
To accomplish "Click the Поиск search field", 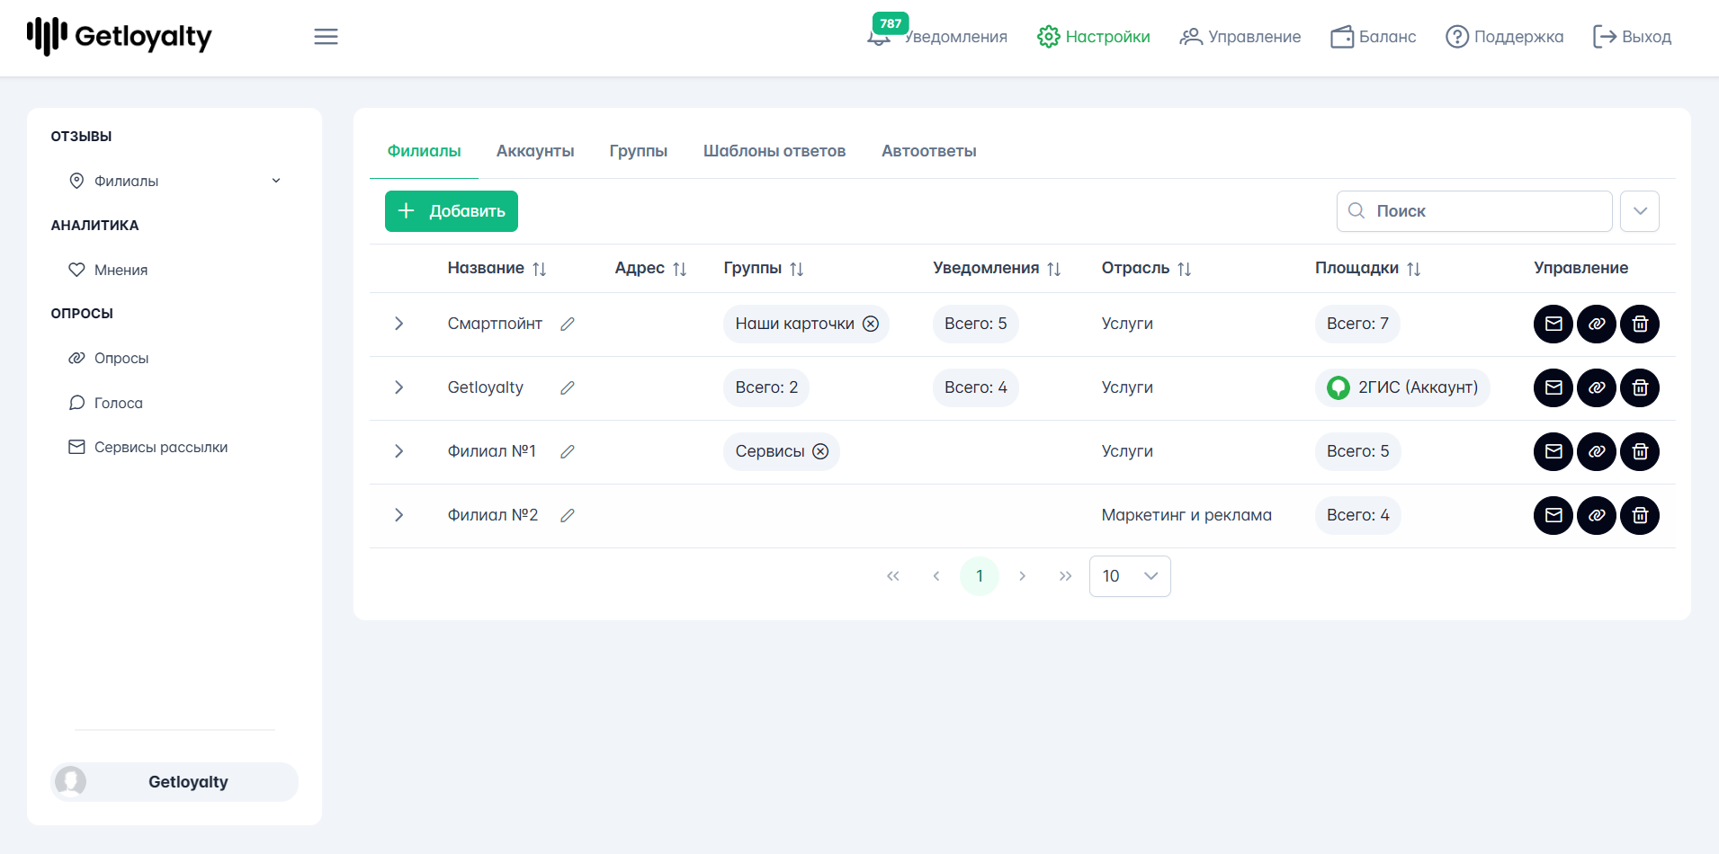I will tap(1474, 211).
